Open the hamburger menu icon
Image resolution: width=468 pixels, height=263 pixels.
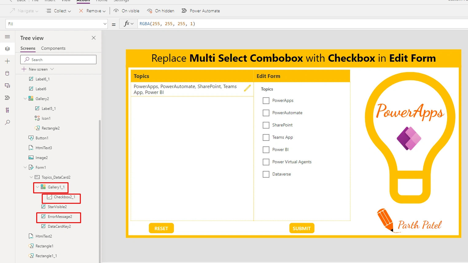point(7,37)
